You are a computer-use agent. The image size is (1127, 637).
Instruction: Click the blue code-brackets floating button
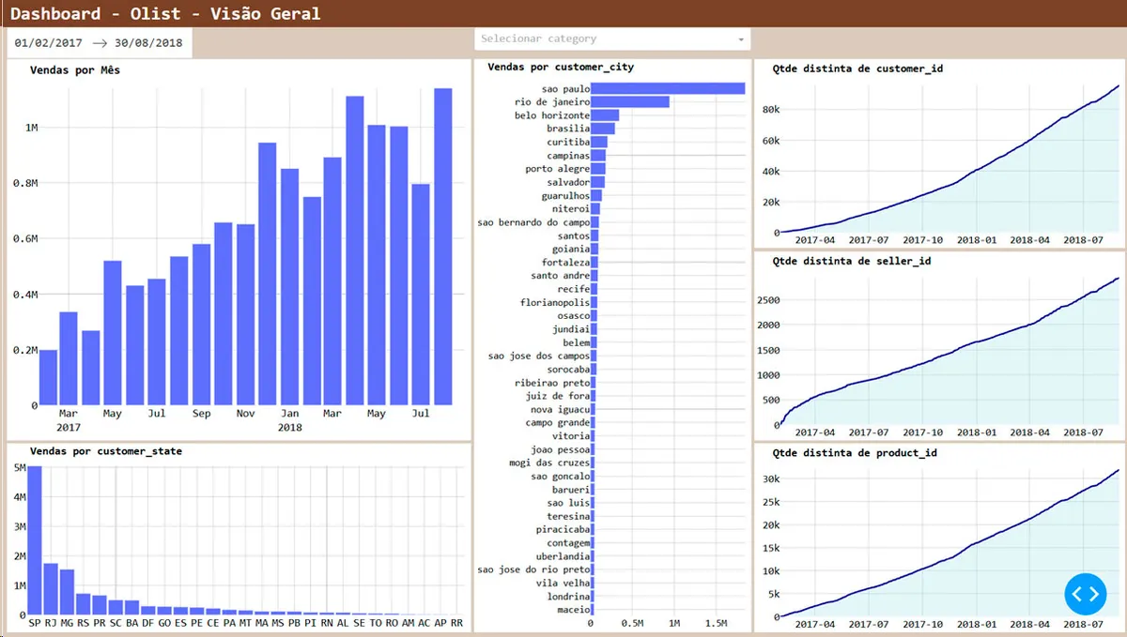pos(1087,593)
